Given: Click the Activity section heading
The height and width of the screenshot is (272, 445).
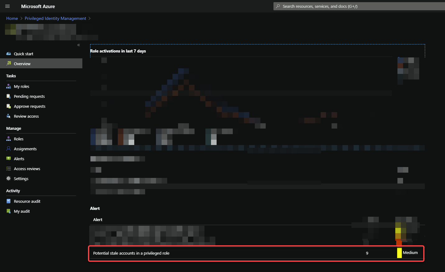Looking at the screenshot, I should pos(13,191).
